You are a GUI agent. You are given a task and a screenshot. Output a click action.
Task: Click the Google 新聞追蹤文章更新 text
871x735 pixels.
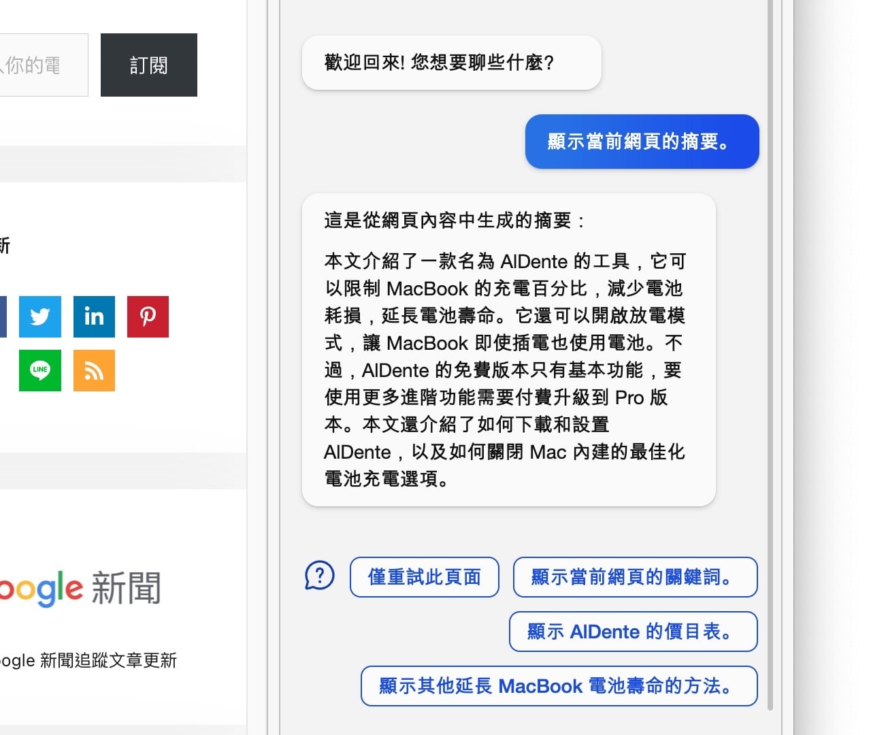tap(88, 660)
